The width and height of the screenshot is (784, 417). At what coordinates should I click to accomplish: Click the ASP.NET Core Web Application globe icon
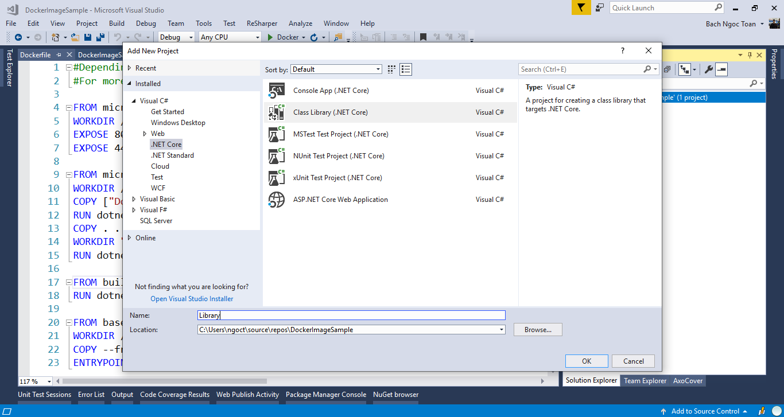click(x=277, y=200)
